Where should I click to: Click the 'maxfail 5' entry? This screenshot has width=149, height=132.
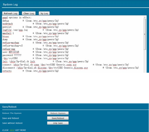coord(36,33)
